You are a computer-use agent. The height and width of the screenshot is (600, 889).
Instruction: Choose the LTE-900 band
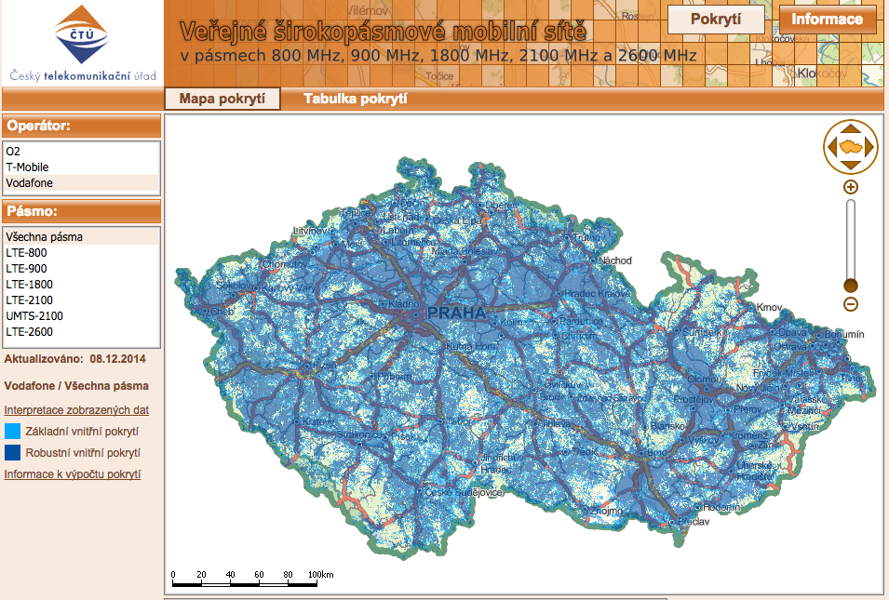(82, 269)
